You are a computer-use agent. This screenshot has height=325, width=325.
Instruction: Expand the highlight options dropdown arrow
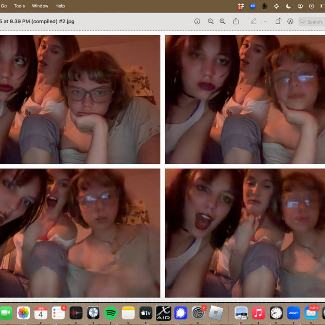tap(266, 21)
